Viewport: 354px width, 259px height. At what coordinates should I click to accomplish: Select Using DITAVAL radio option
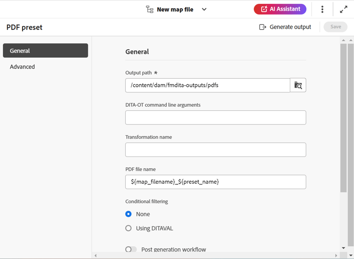coord(128,228)
